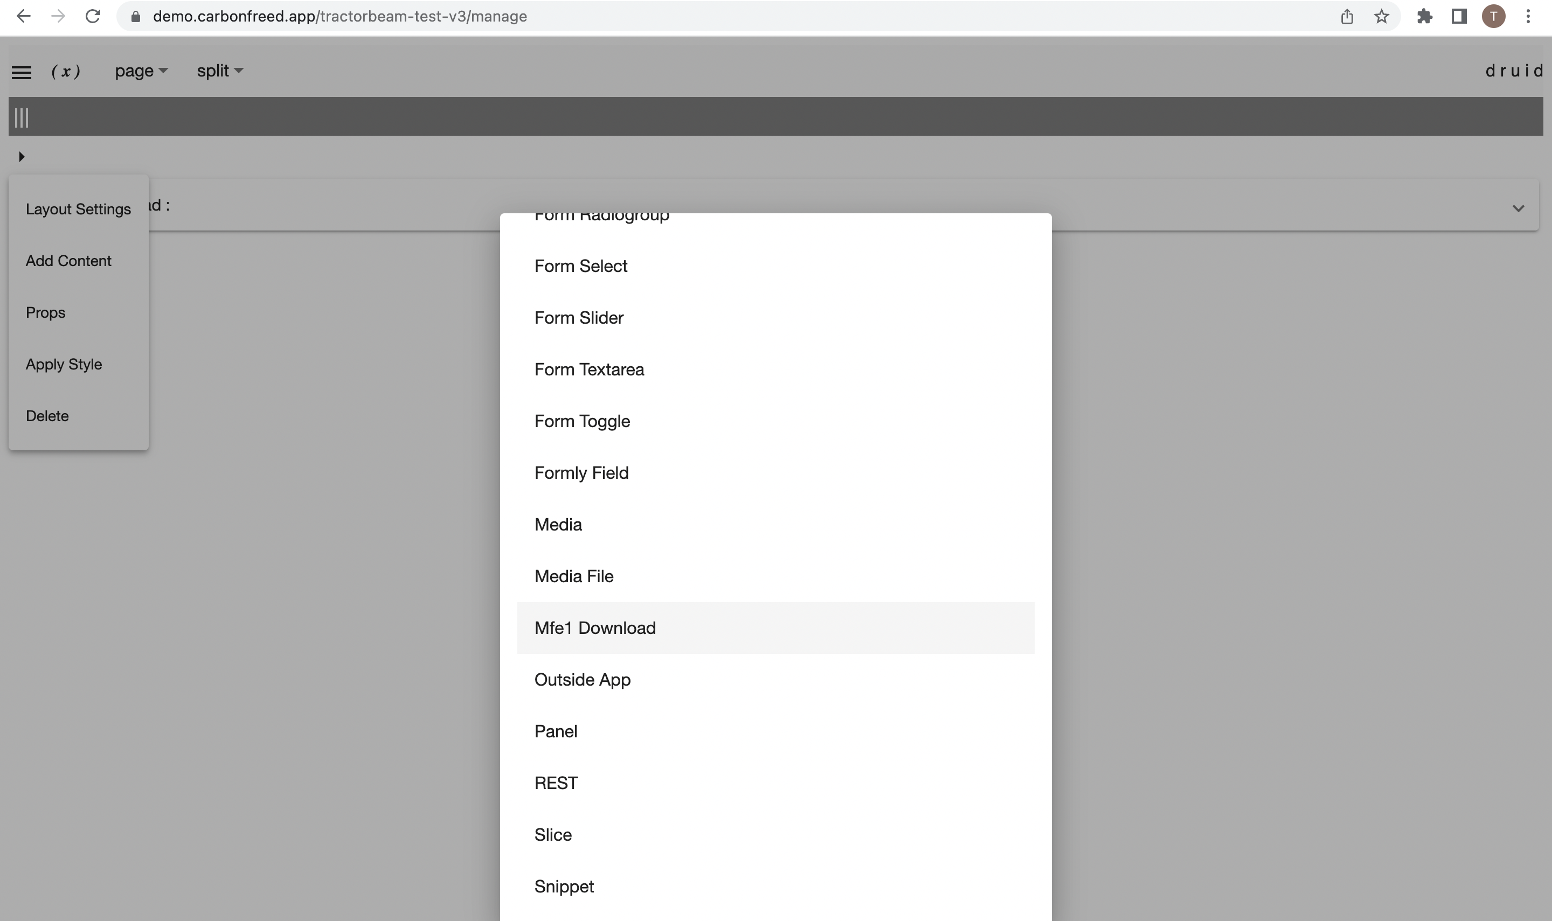
Task: Open the page dropdown
Action: click(x=141, y=72)
